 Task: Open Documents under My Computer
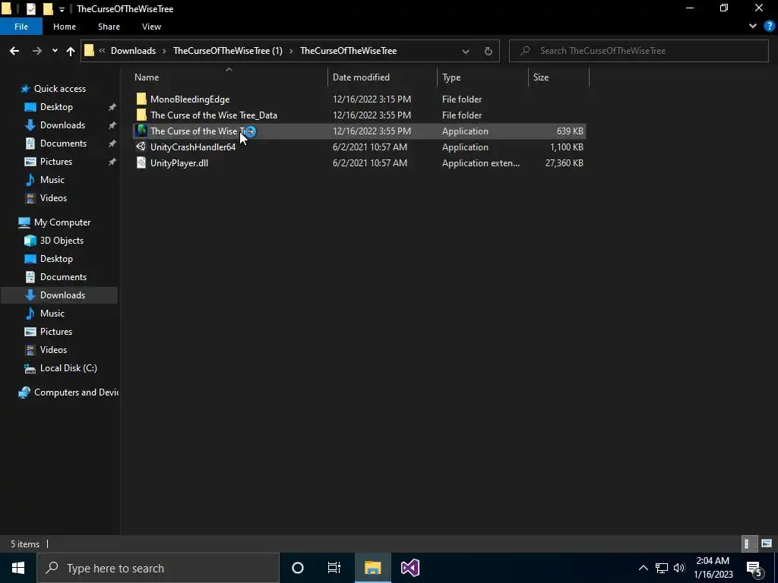pyautogui.click(x=63, y=277)
